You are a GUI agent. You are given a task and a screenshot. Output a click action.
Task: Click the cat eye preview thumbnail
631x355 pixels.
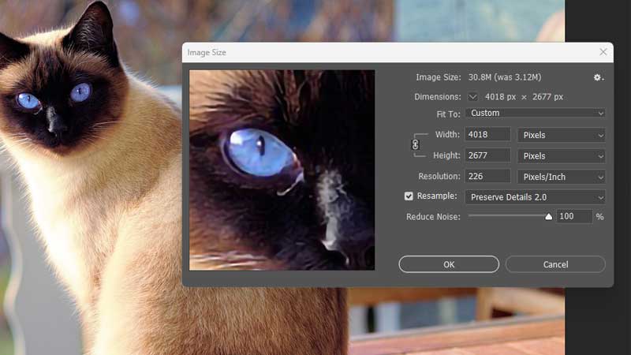click(282, 170)
